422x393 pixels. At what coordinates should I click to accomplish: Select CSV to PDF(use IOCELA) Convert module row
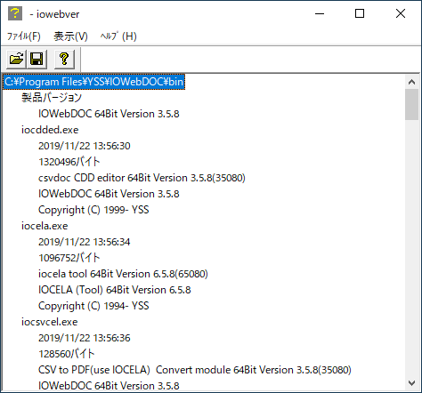(195, 370)
